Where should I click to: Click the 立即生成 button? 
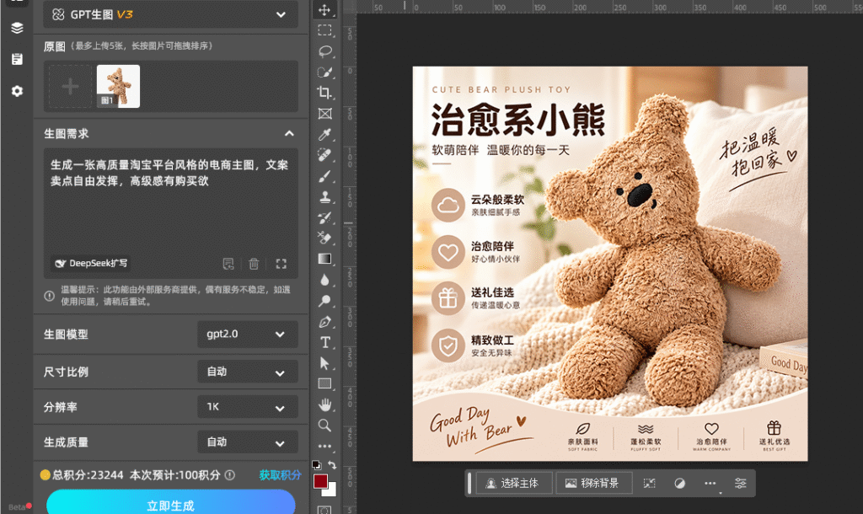[170, 504]
